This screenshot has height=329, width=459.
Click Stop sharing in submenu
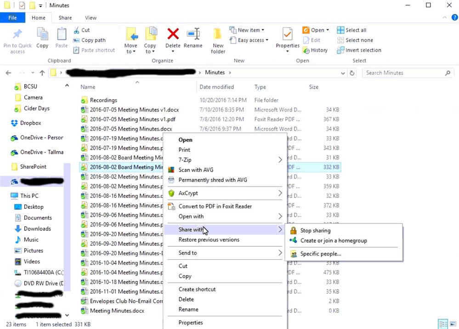pyautogui.click(x=315, y=230)
